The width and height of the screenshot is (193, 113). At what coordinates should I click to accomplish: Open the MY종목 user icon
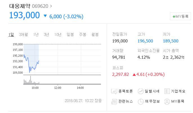(167, 101)
